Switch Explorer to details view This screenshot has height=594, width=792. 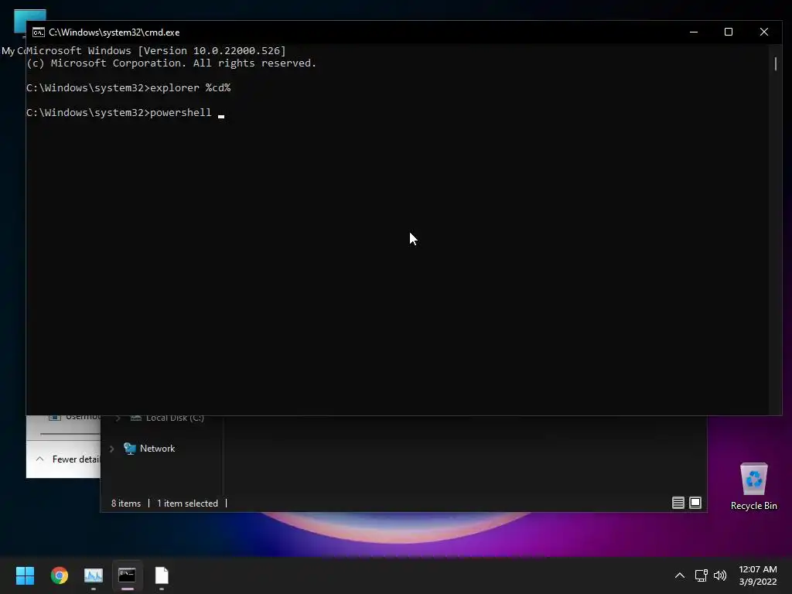coord(678,503)
